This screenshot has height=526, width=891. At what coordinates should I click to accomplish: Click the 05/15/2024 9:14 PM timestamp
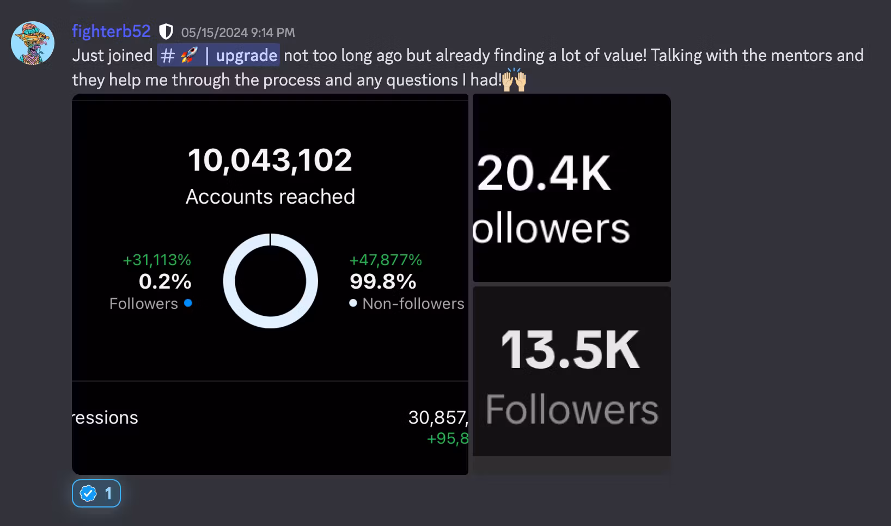tap(238, 33)
